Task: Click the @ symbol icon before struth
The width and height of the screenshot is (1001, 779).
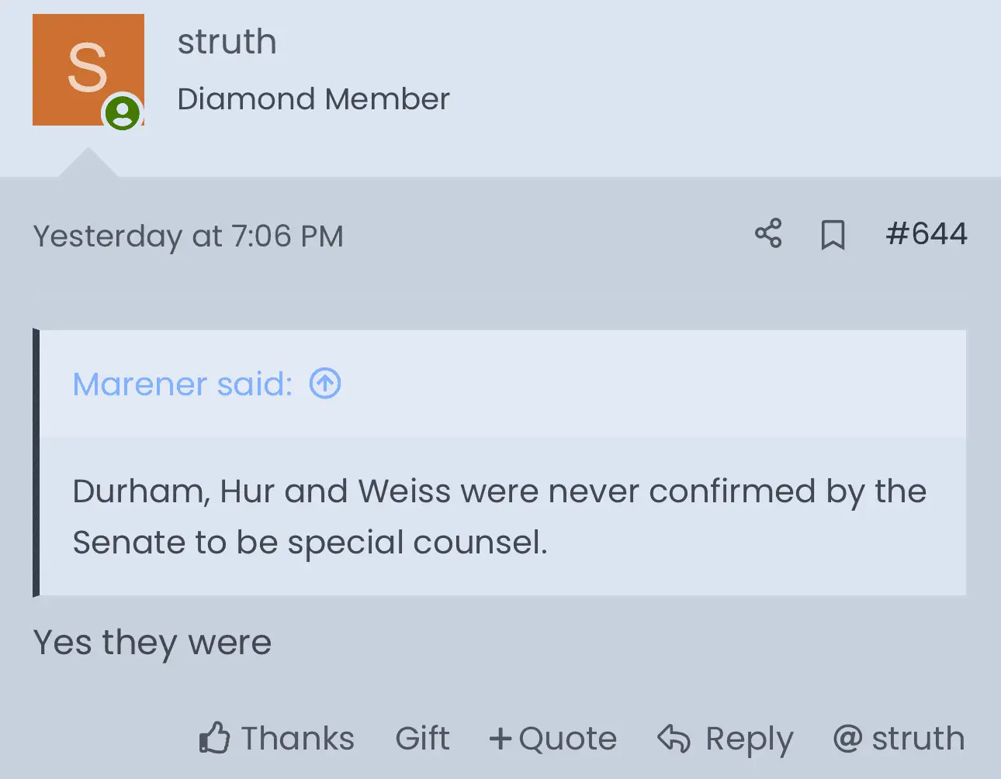Action: 847,739
